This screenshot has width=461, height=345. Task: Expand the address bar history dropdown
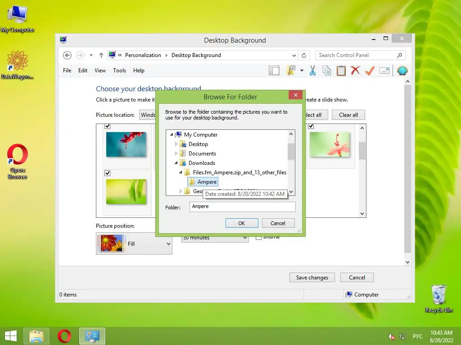[294, 55]
